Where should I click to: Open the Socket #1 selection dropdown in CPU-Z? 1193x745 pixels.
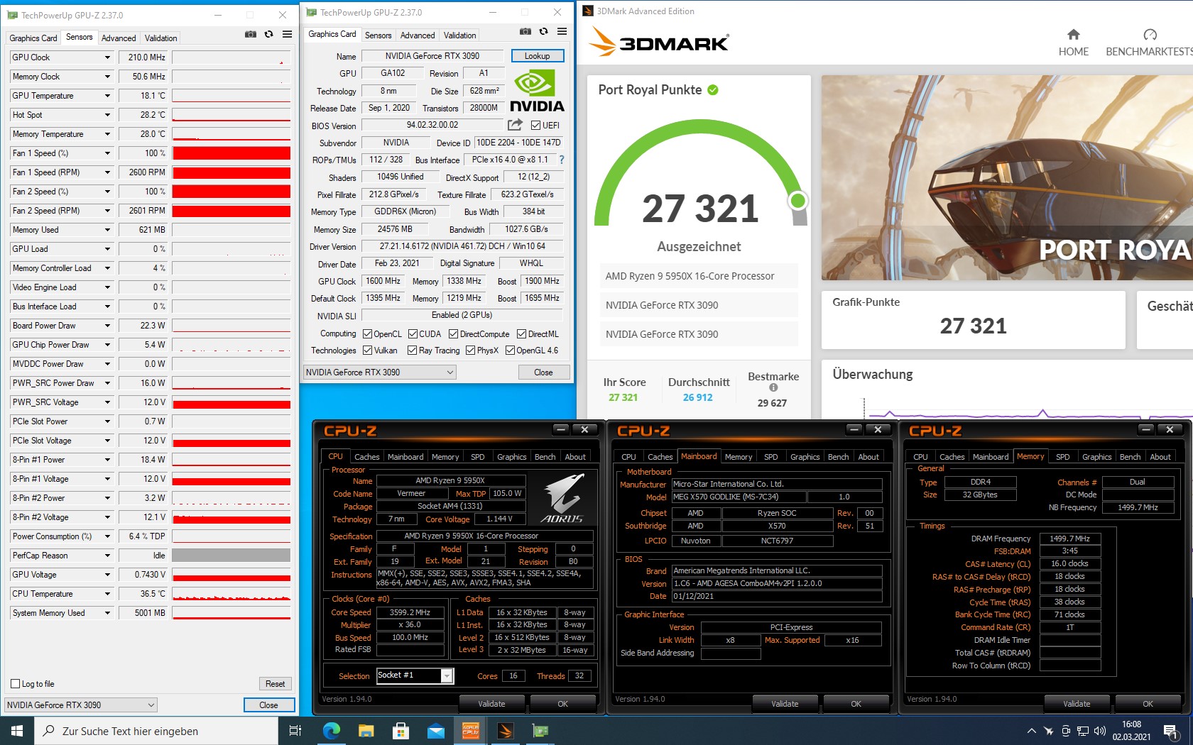447,675
